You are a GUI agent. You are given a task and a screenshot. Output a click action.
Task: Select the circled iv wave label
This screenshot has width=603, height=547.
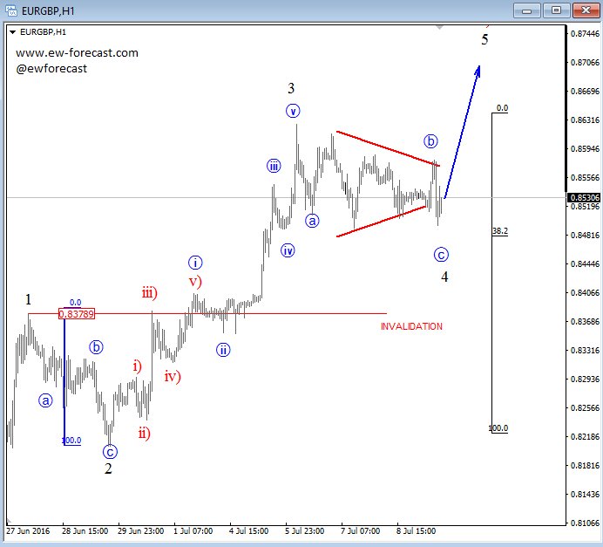(288, 251)
